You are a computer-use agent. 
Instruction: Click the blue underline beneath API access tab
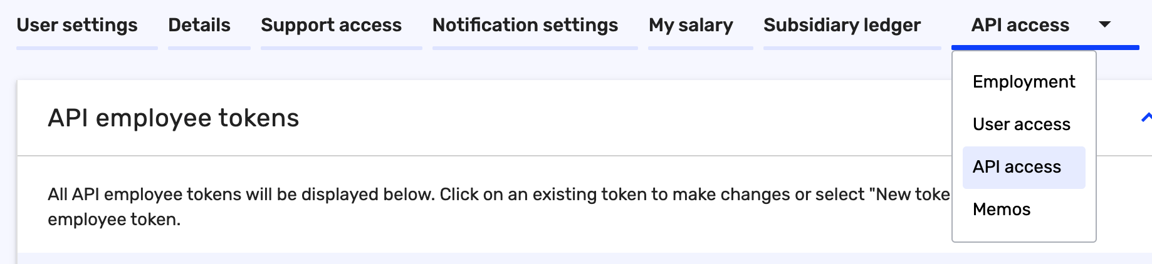1045,48
